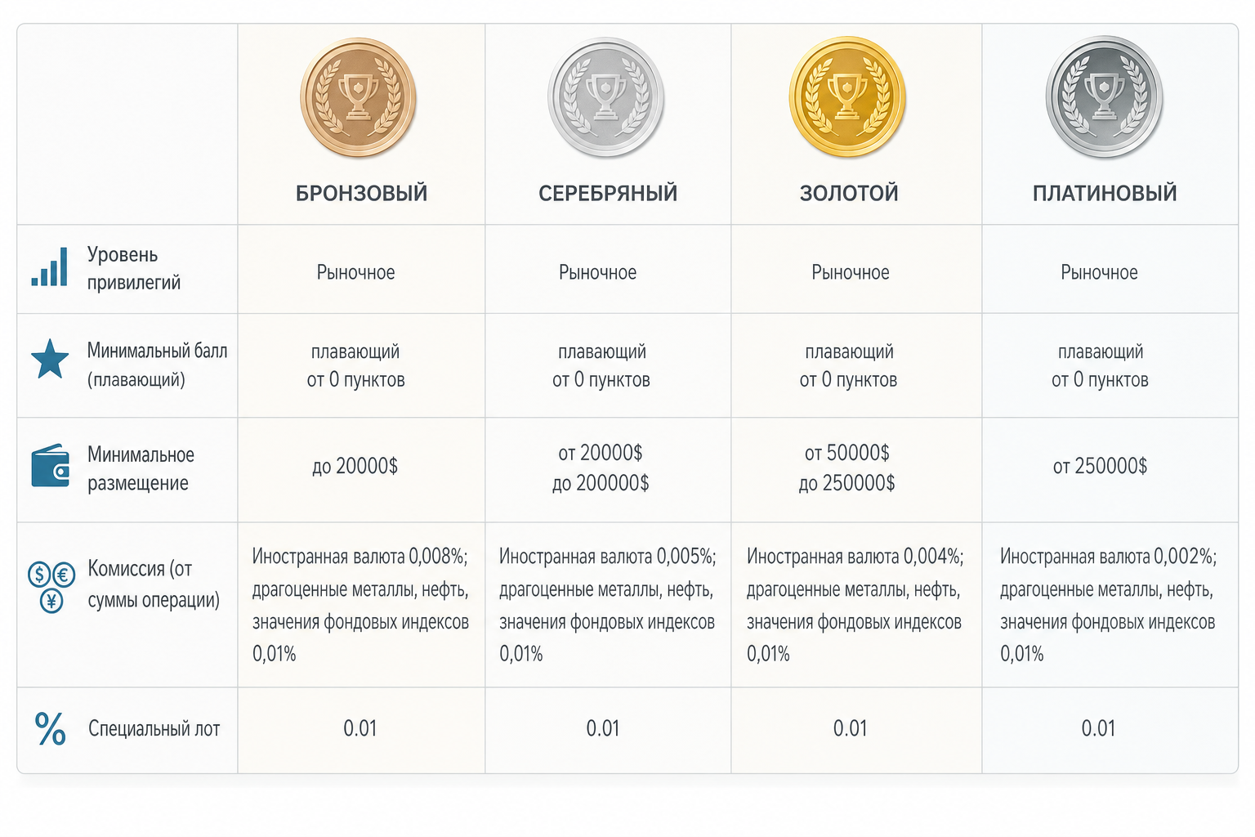The width and height of the screenshot is (1255, 837).
Task: Click the silver trophy medal icon
Action: (605, 97)
